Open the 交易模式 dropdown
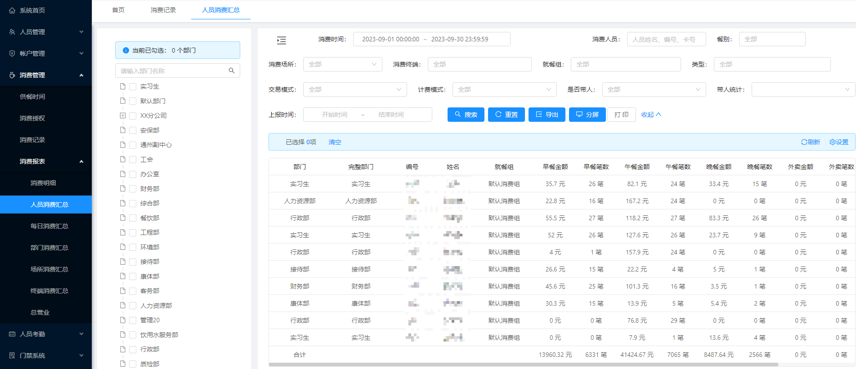This screenshot has height=369, width=856. point(355,89)
